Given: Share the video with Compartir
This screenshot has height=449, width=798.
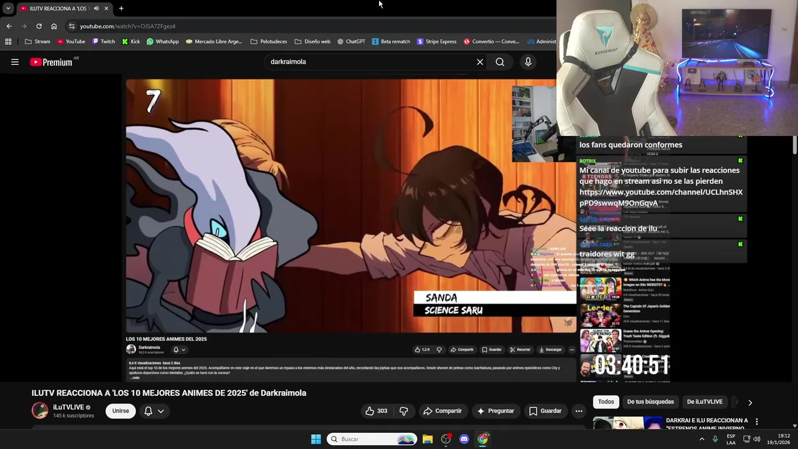Looking at the screenshot, I should pos(443,411).
